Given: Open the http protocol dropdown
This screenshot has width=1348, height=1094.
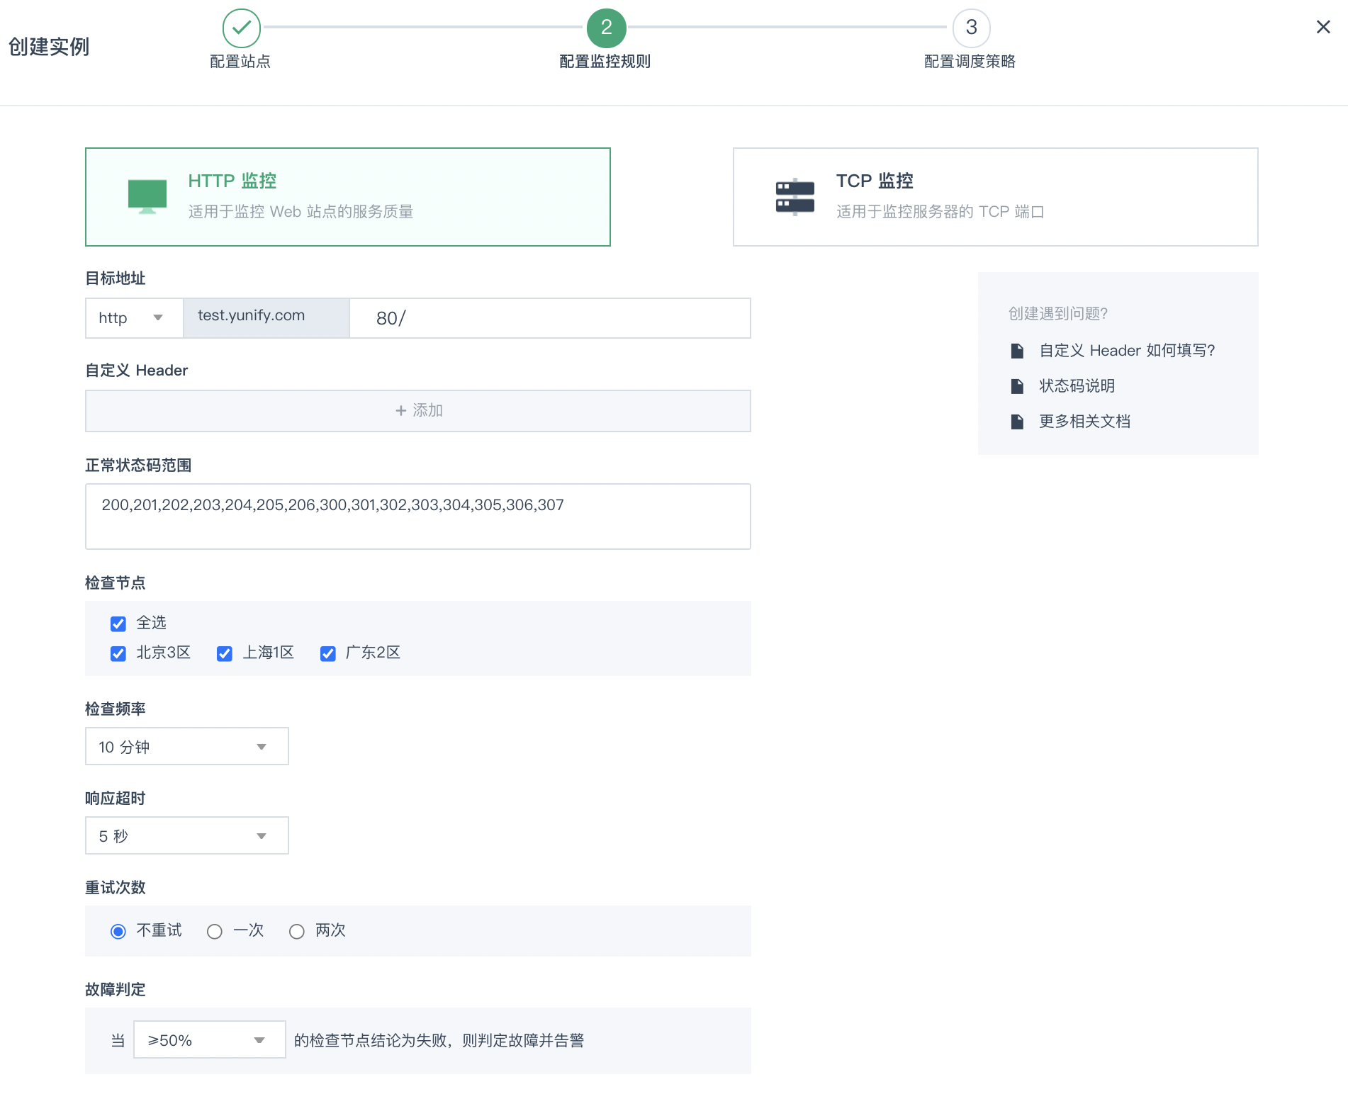Looking at the screenshot, I should point(134,318).
